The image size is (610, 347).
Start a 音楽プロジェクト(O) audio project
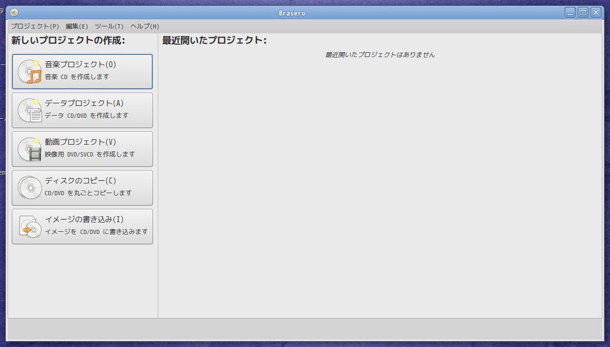(82, 72)
